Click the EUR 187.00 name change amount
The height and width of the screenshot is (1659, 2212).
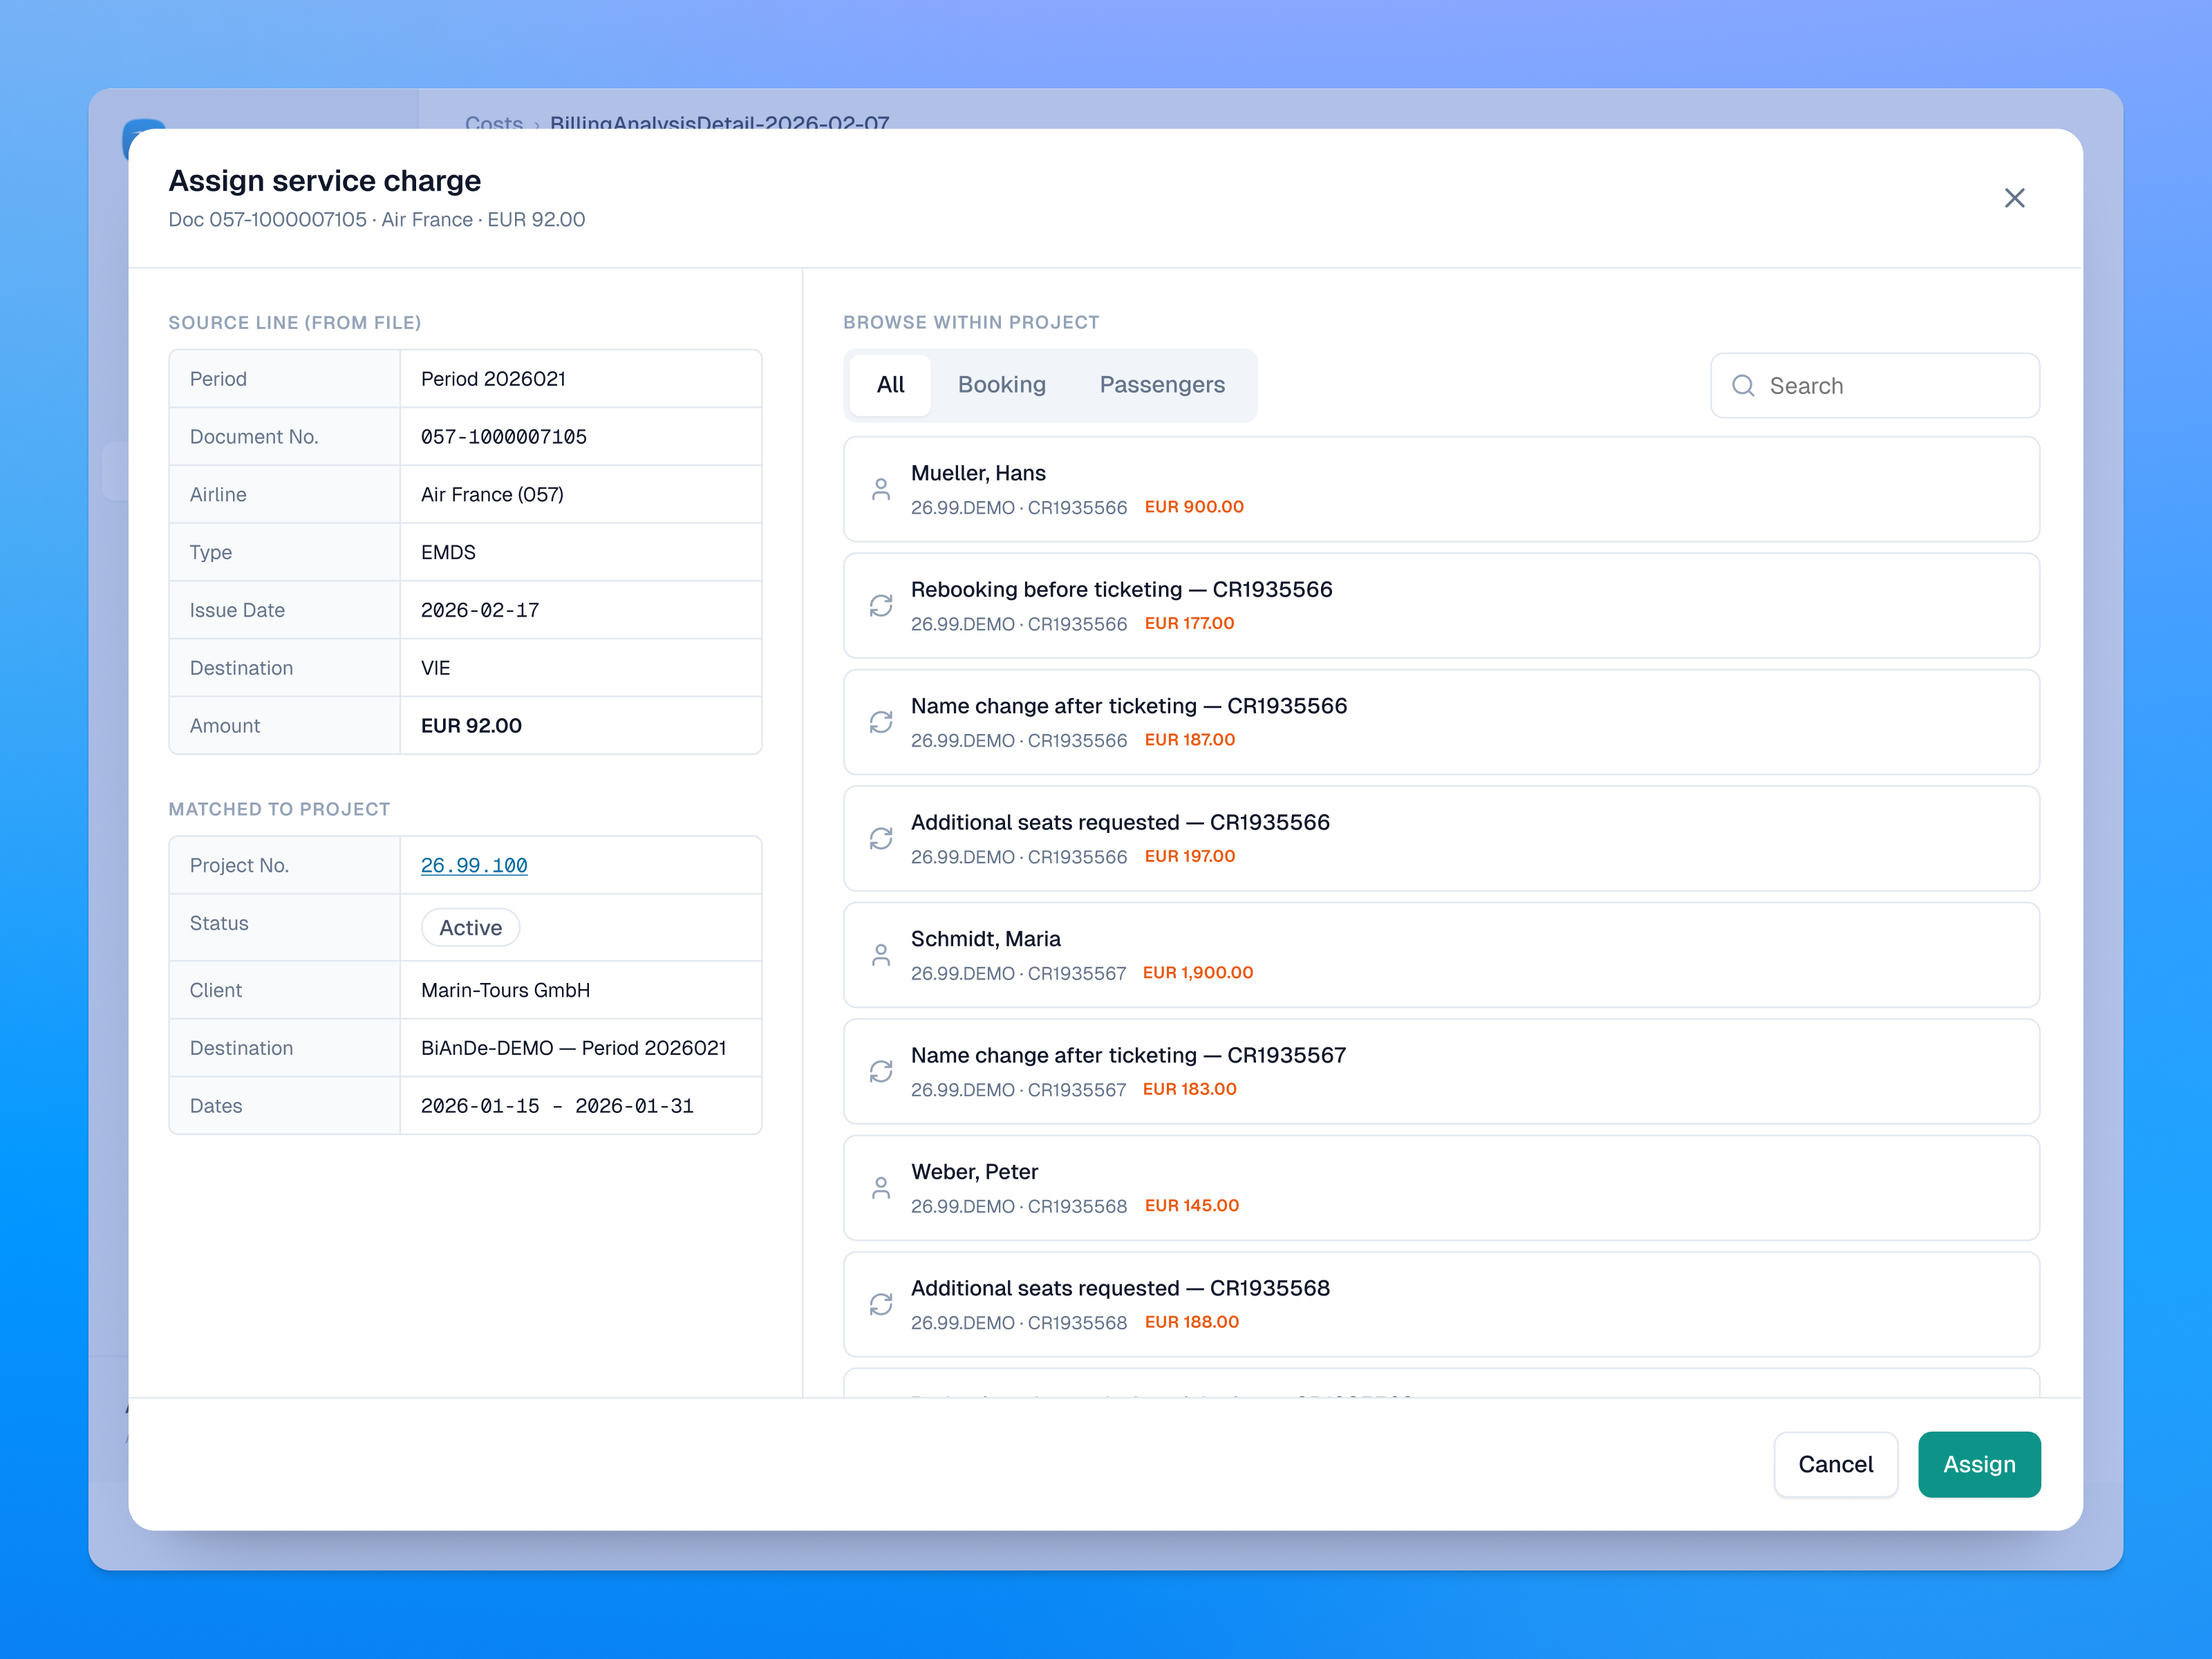pos(1190,740)
